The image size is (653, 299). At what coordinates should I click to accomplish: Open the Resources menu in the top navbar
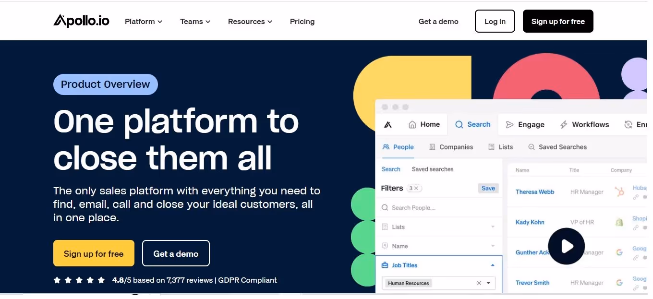tap(250, 21)
